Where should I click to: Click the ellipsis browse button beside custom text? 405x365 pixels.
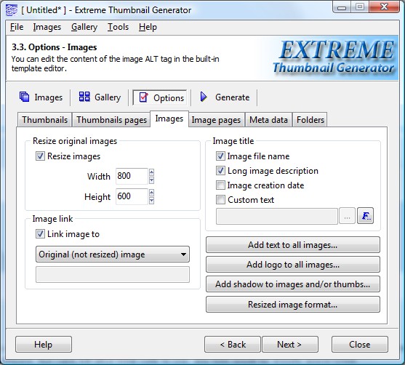347,216
